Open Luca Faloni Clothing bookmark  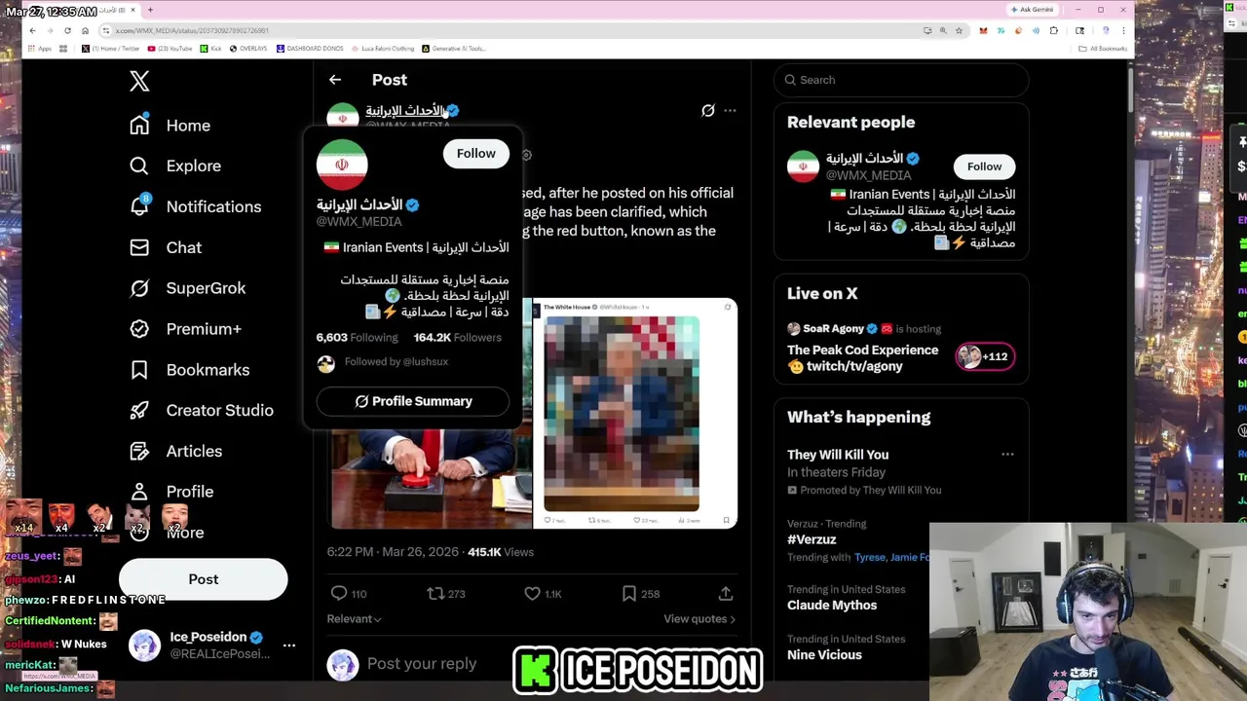[385, 48]
